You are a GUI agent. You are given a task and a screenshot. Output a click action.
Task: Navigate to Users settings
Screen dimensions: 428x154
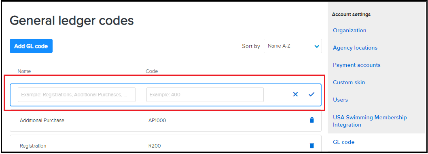coord(340,100)
